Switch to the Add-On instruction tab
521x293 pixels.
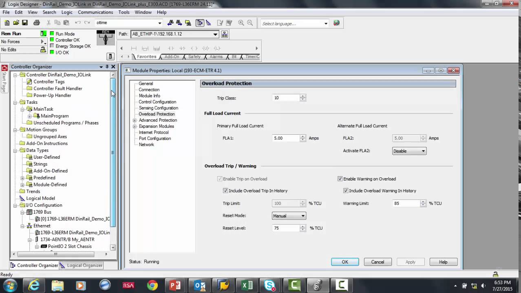click(172, 57)
